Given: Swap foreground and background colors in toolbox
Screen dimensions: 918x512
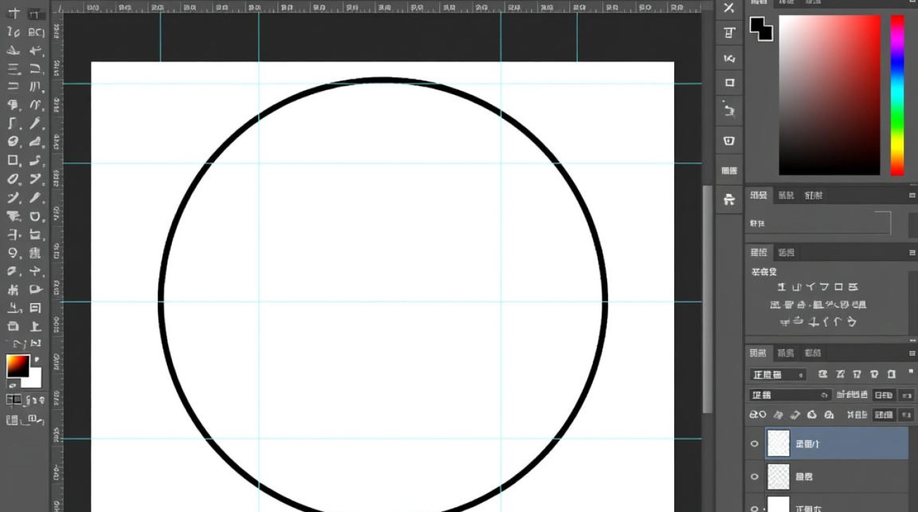Looking at the screenshot, I should (x=37, y=359).
